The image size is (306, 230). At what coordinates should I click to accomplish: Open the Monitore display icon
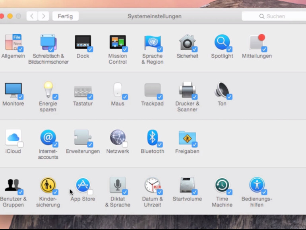pos(13,90)
